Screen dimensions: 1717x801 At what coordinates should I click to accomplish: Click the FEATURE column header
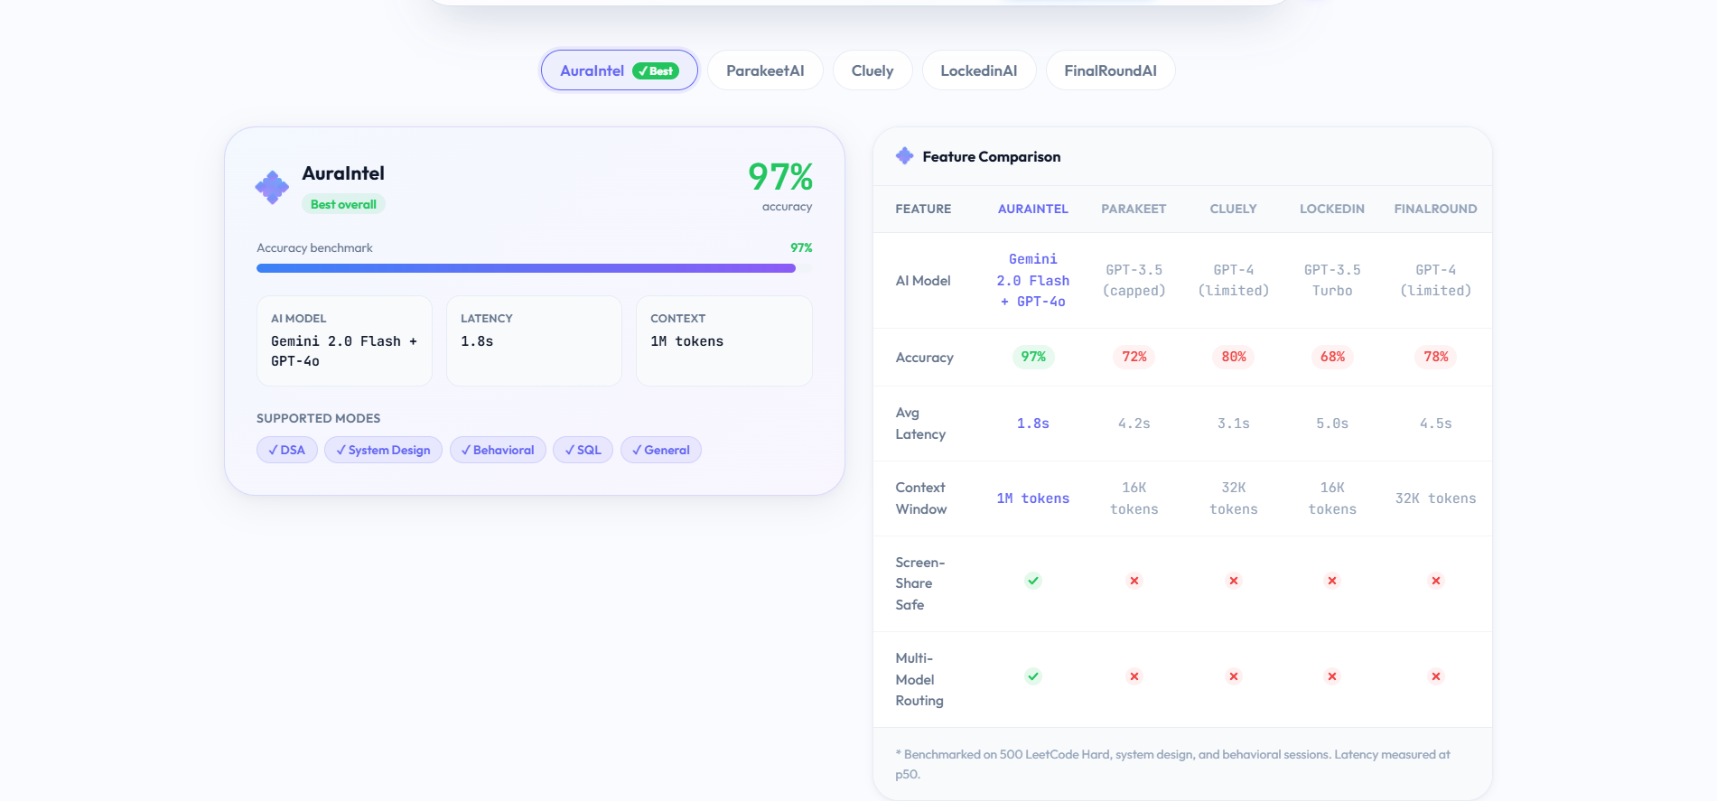923,209
